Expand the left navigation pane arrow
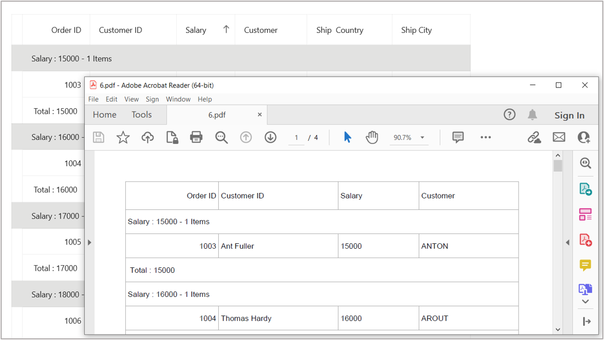The width and height of the screenshot is (604, 340). [x=90, y=242]
